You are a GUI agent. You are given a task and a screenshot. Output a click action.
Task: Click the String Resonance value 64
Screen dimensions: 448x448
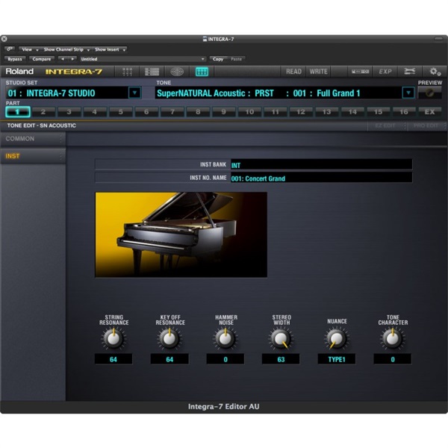pyautogui.click(x=113, y=359)
